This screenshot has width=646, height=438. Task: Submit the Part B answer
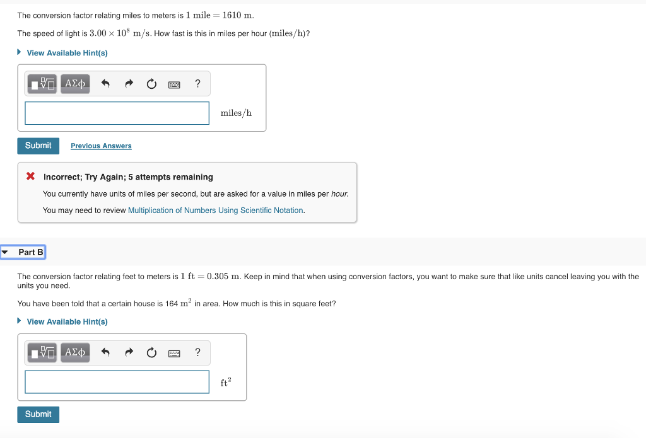38,414
